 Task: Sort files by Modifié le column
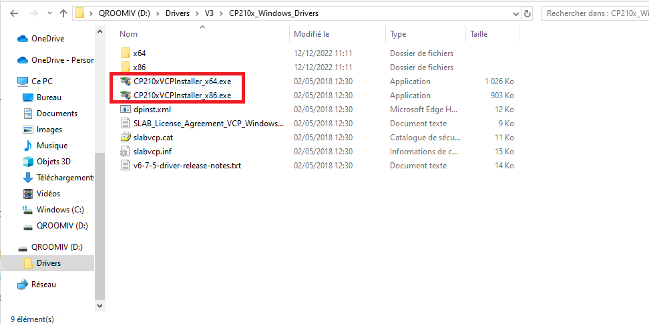point(312,34)
